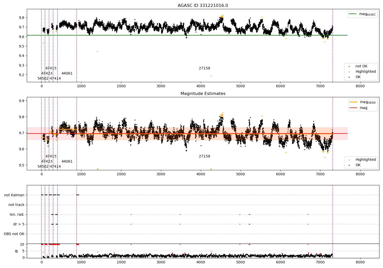Click obsid label 47414 in top plot
The image size is (383, 268).
pos(55,79)
